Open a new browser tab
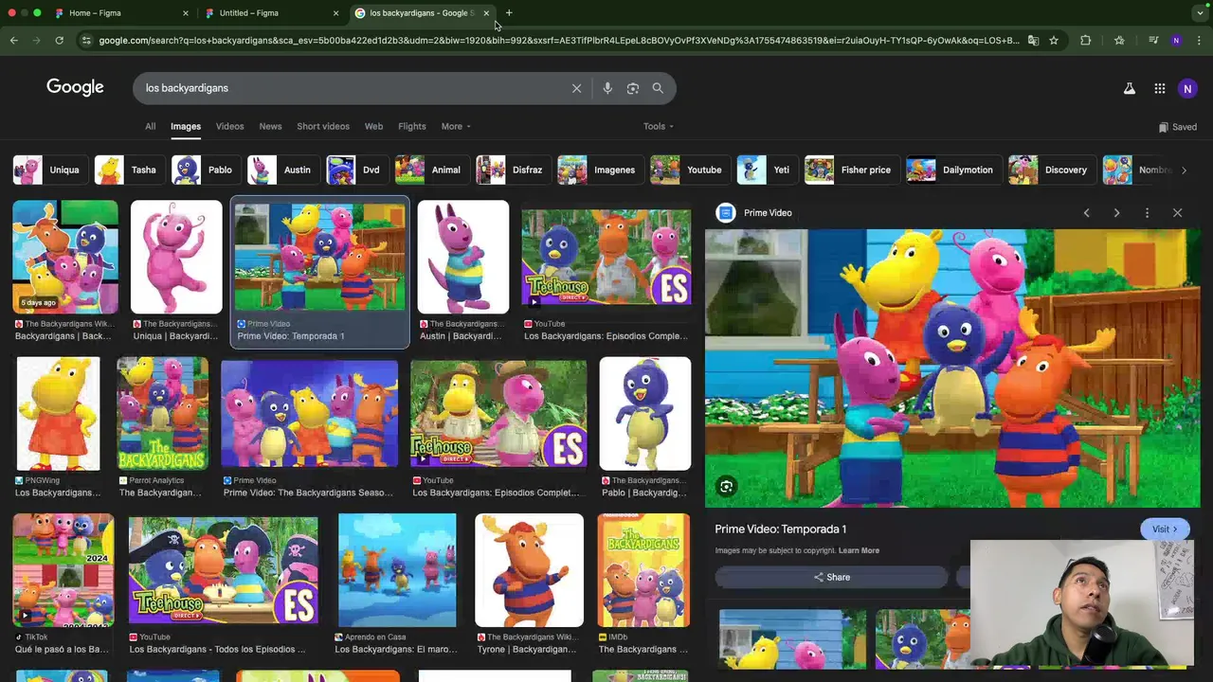Screen dimensions: 1213x682 [x=509, y=13]
